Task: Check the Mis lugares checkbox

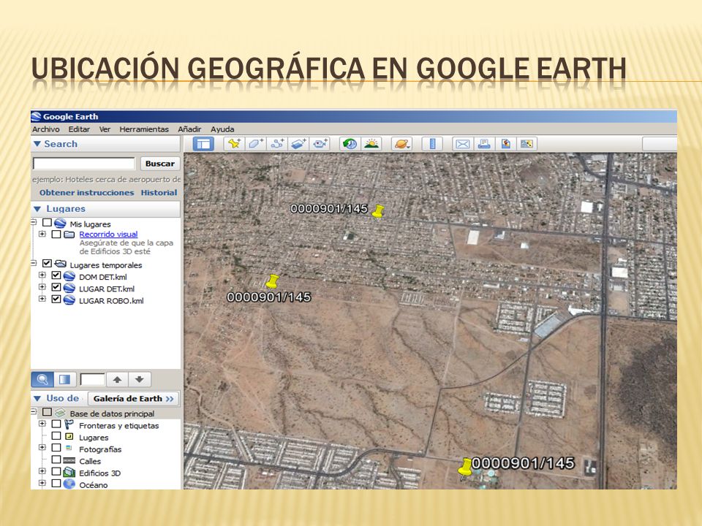Action: point(47,222)
